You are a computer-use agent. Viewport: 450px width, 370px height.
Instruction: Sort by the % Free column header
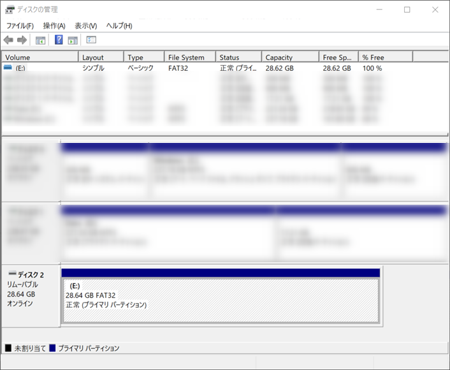coord(386,57)
